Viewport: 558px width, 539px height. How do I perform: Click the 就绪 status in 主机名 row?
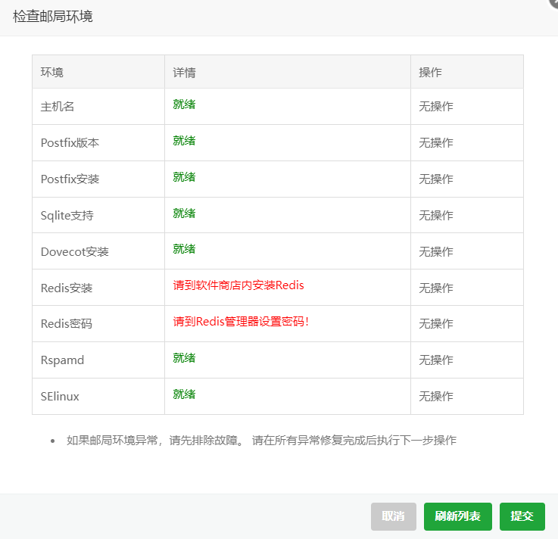[x=184, y=104]
